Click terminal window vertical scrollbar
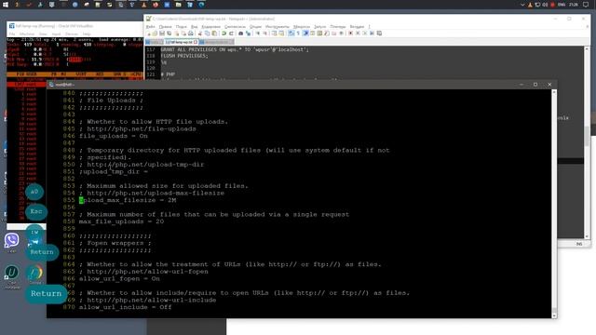Viewport: 596px width, 335px height. tap(554, 204)
